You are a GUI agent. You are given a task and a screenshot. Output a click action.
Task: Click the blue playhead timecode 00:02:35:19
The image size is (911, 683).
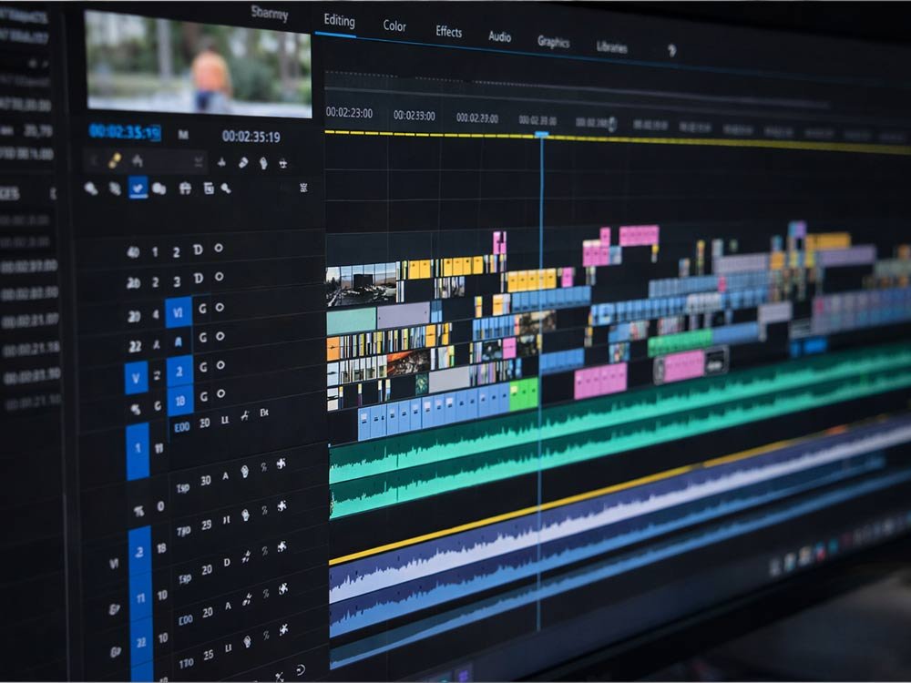tap(125, 131)
